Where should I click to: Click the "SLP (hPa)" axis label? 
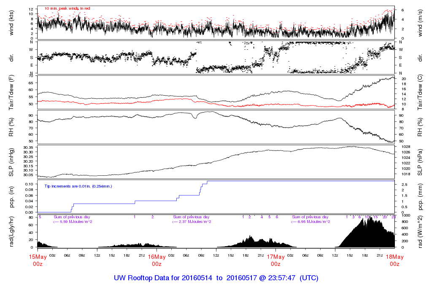[x=420, y=162]
